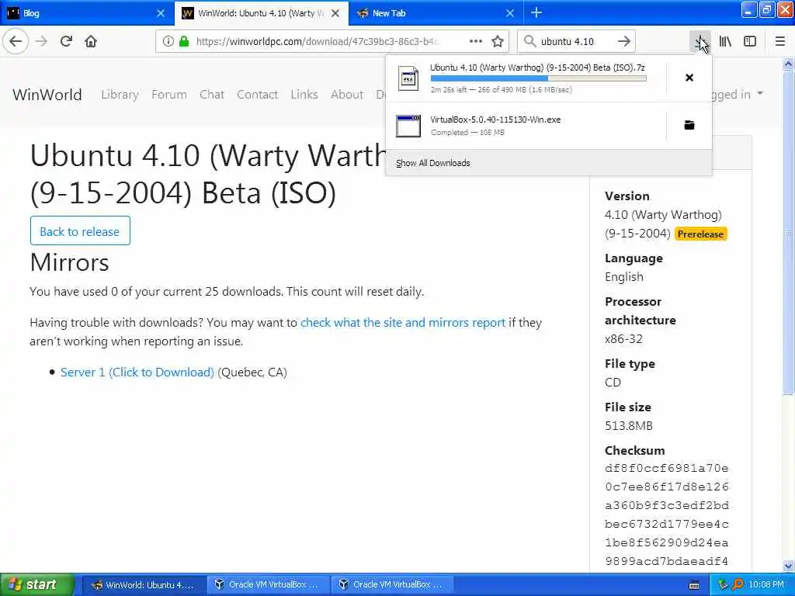The height and width of the screenshot is (596, 795).
Task: Show site information icon in address bar
Action: pyautogui.click(x=168, y=42)
